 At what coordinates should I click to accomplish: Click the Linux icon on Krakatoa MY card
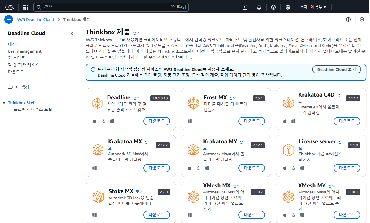pos(198,168)
